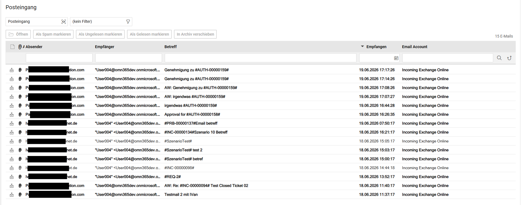Screen dimensions: 521x205
Task: Open the Posteingang folder selector
Action: [36, 22]
